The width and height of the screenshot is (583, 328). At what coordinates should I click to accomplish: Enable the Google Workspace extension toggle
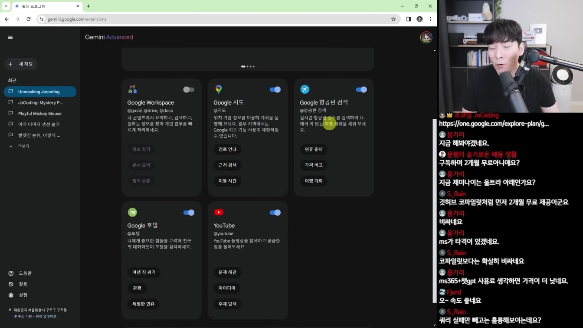189,89
